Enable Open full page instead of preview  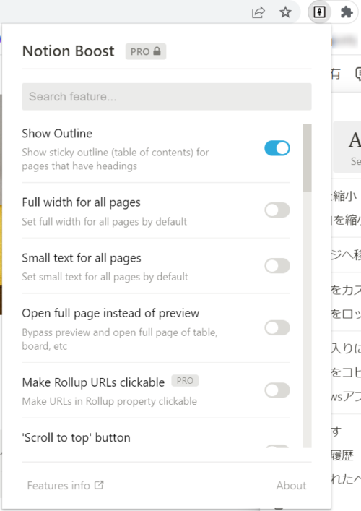277,328
